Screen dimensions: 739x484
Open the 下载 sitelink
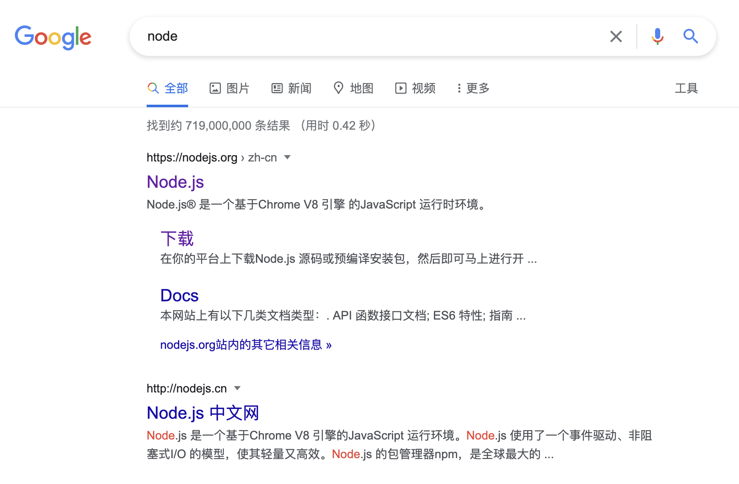pos(177,239)
